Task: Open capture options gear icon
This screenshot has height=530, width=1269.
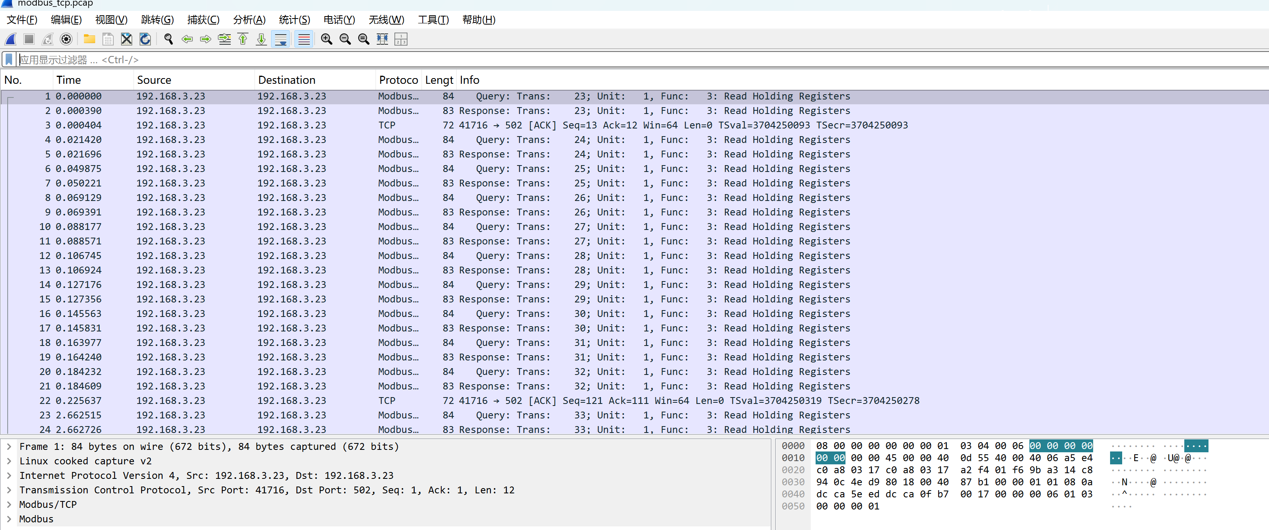Action: pos(66,39)
